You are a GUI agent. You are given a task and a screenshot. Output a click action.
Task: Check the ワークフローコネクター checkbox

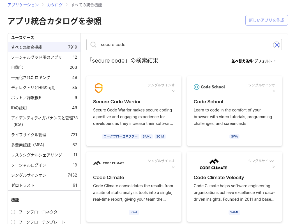(x=13, y=212)
